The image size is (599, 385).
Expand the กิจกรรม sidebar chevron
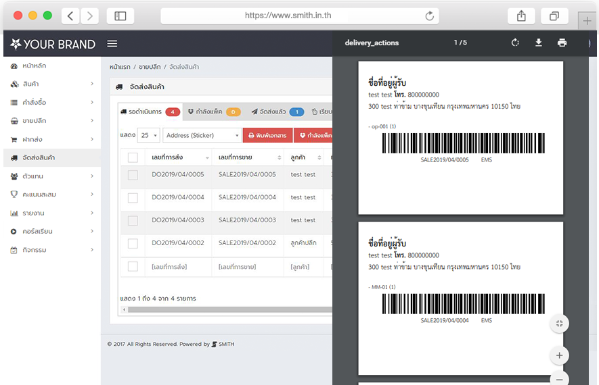(x=92, y=250)
